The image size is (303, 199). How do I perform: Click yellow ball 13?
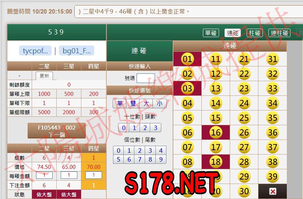pyautogui.click(x=216, y=88)
